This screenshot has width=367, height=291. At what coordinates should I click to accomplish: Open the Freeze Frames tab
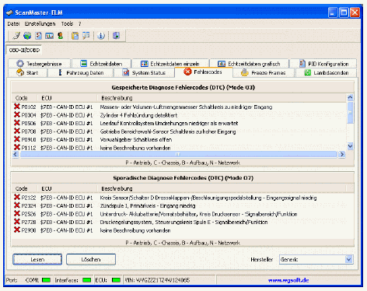tap(264, 73)
